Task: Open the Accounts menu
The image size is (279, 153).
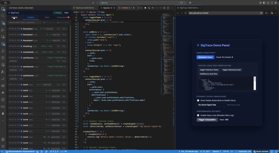Action: (3, 139)
